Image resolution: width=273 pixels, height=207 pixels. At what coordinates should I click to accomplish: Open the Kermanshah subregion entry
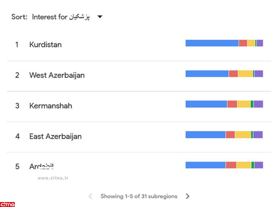click(51, 106)
